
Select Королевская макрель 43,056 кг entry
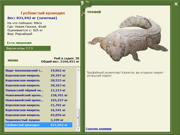[x=39, y=115]
